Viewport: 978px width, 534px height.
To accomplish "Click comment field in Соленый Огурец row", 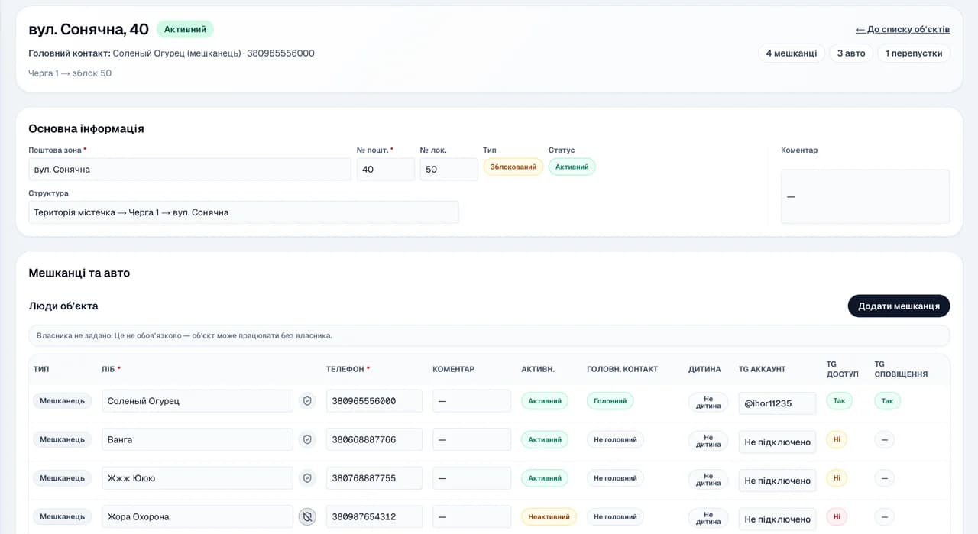I will pyautogui.click(x=471, y=401).
